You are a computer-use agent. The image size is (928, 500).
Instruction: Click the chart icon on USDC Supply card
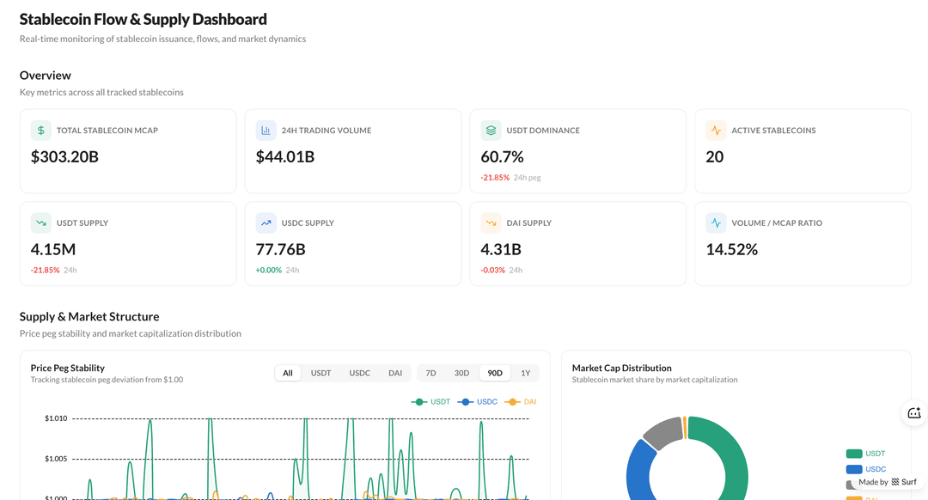[x=266, y=222]
